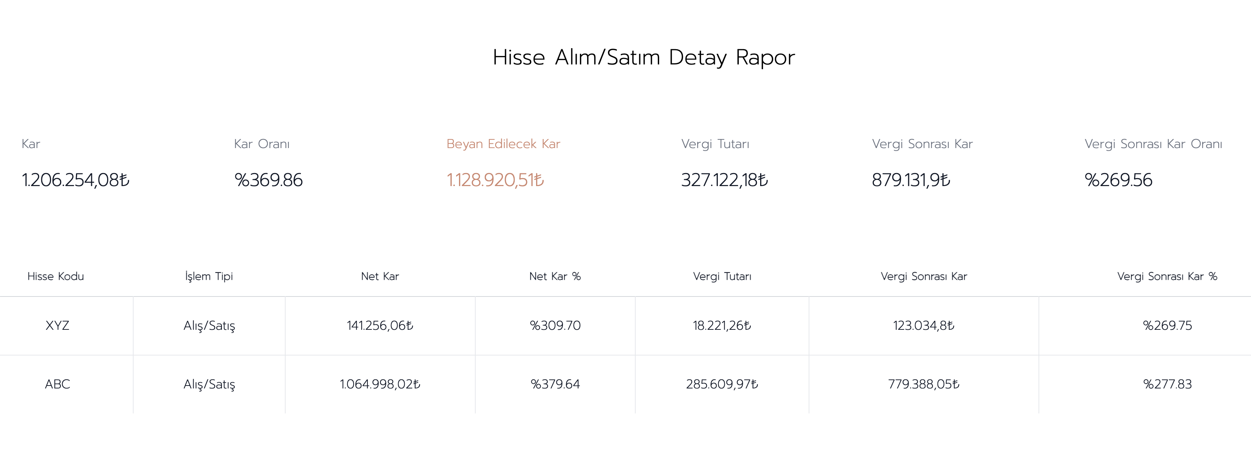Image resolution: width=1251 pixels, height=467 pixels.
Task: Click the Hisse Alım/Satım Detay Rapor title
Action: 644,57
